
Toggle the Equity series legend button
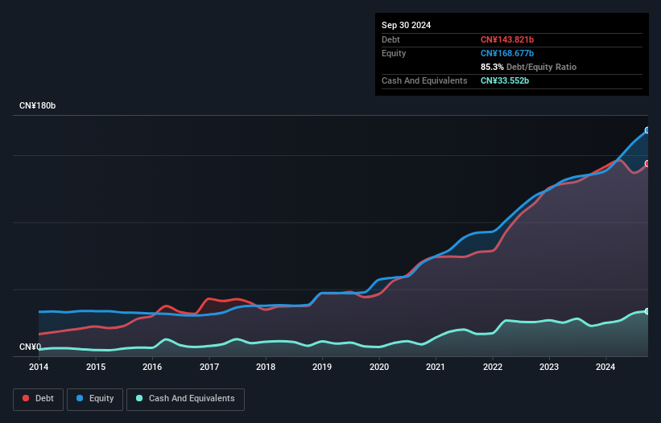(95, 399)
